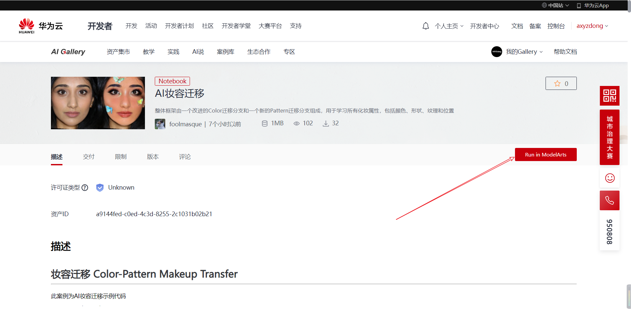631x309 pixels.
Task: Click the asset ID a9144fed text
Action: click(154, 214)
